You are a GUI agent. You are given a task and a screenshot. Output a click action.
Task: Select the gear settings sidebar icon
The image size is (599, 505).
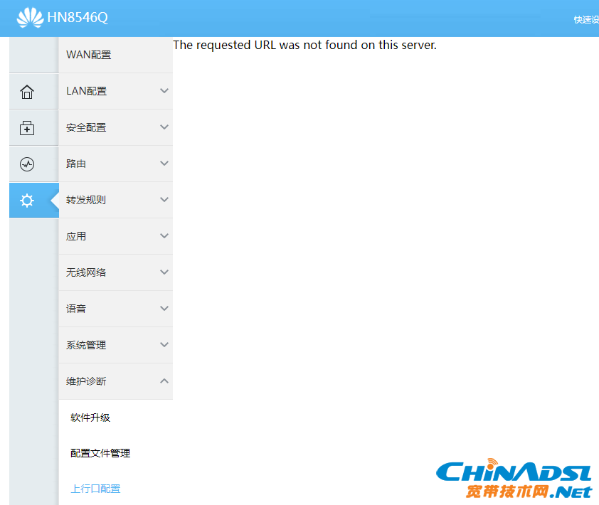pos(27,201)
